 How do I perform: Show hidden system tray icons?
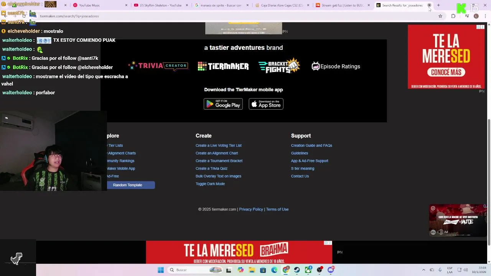click(x=423, y=270)
